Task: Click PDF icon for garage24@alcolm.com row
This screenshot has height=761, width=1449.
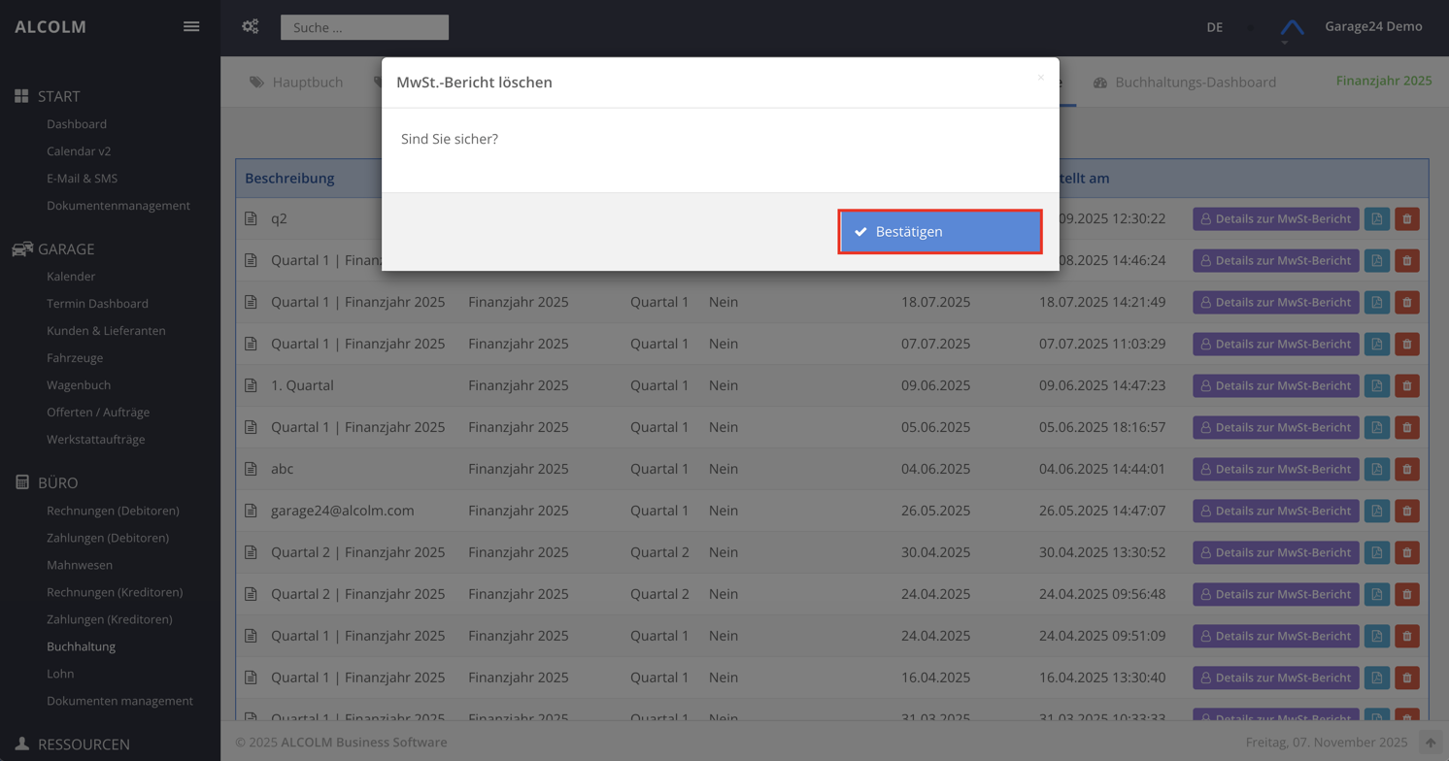Action: tap(1376, 511)
